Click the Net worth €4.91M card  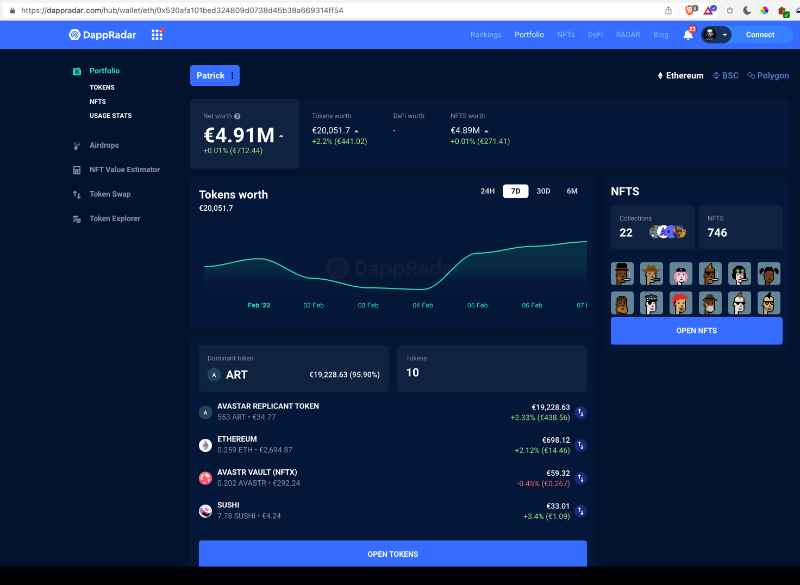coord(245,134)
